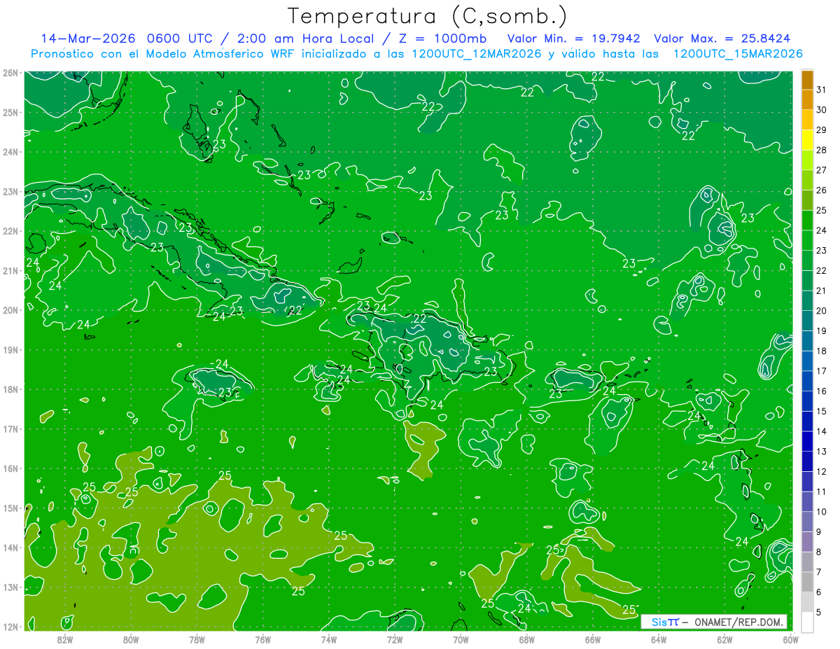The image size is (840, 649).
Task: Click the '15N' latitude axis label
Action: tap(10, 508)
